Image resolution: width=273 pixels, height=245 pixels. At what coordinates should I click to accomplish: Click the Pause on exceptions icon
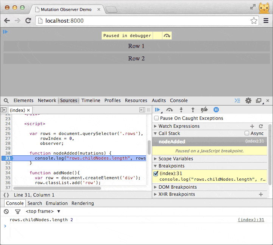point(216,110)
